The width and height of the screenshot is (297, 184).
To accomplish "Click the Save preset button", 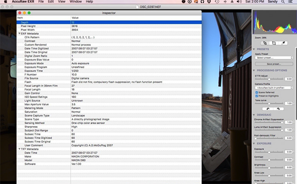I will 274,64.
